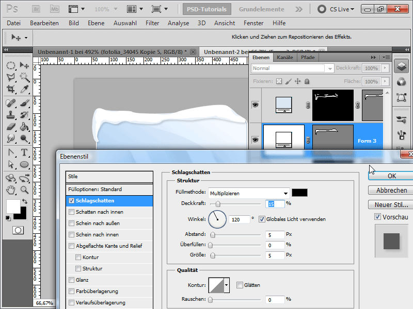
Task: Select the Dodge tool
Action: pos(24,139)
